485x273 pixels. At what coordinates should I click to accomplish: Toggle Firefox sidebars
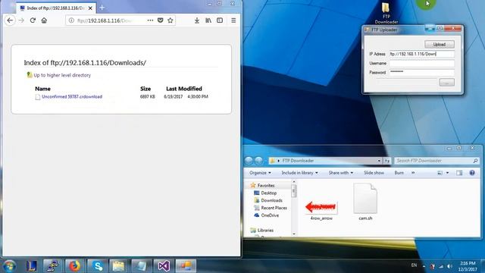click(x=220, y=20)
